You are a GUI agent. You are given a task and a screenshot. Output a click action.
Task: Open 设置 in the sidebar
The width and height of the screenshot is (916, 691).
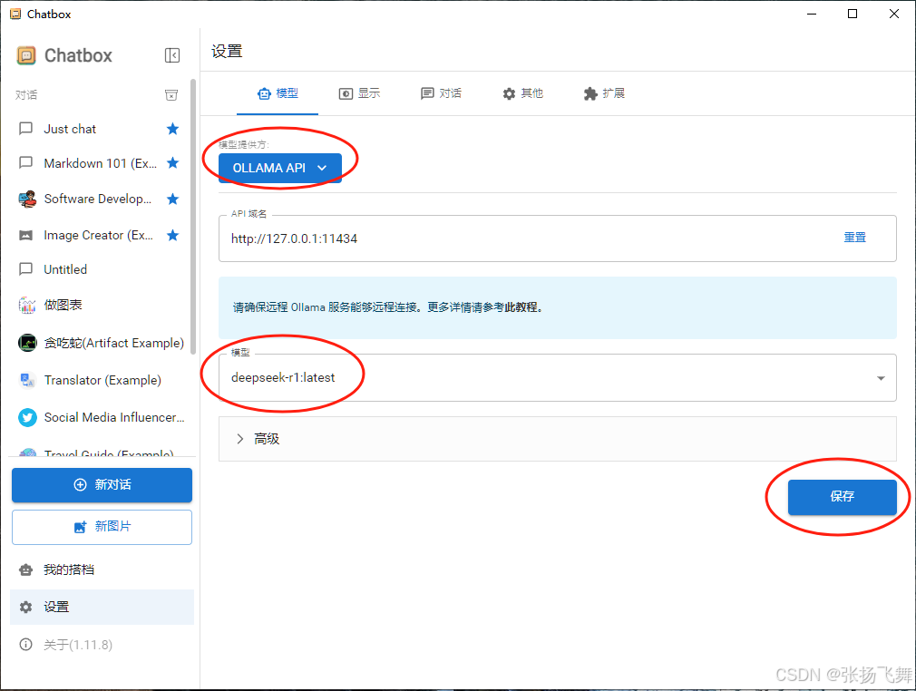point(102,607)
